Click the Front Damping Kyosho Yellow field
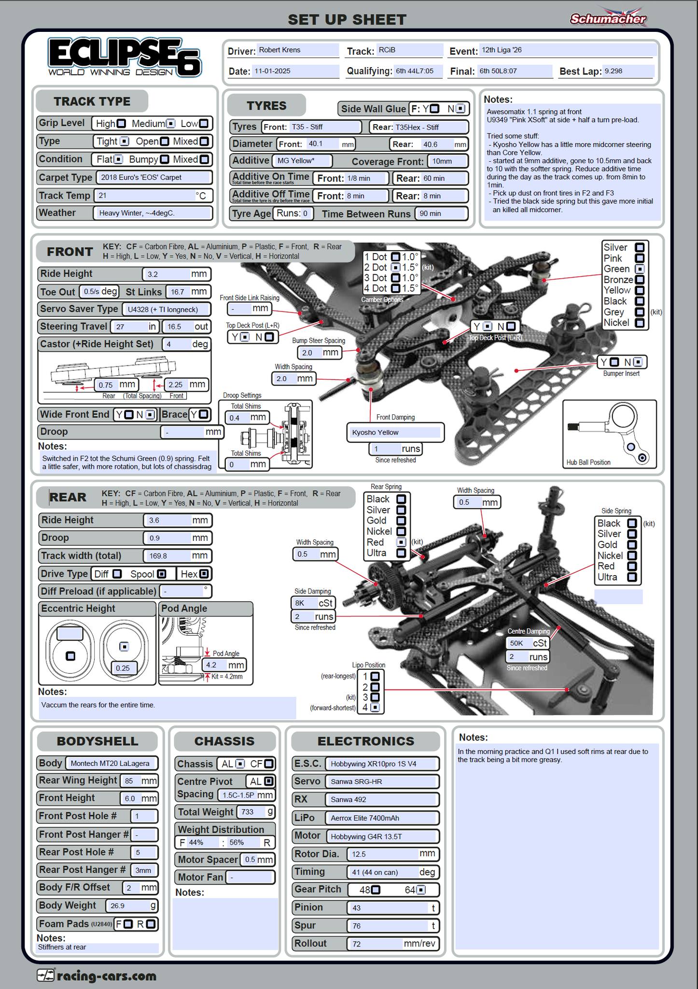Viewport: 698px width, 989px height. point(395,432)
